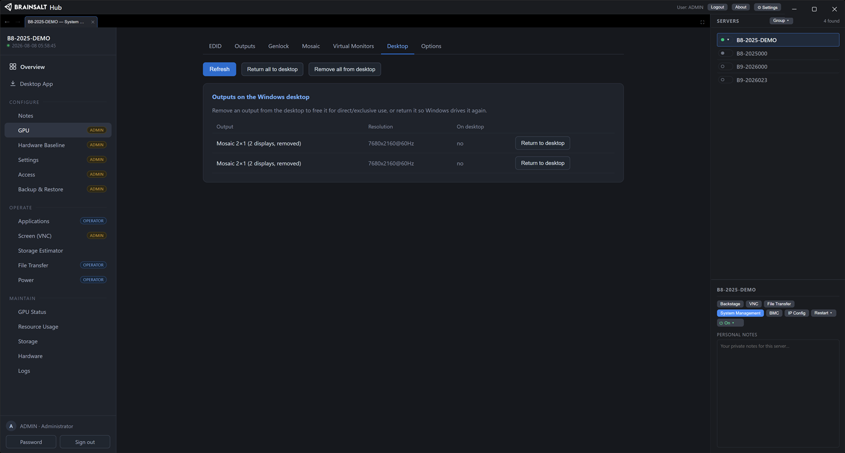Click the Refresh button
845x453 pixels.
(x=219, y=69)
